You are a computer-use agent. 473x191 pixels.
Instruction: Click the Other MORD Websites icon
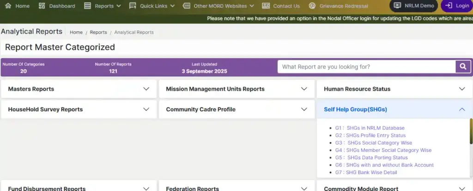click(186, 6)
